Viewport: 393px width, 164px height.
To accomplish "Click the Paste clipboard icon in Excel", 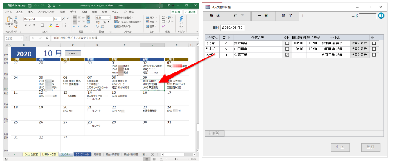I will pyautogui.click(x=9, y=19).
